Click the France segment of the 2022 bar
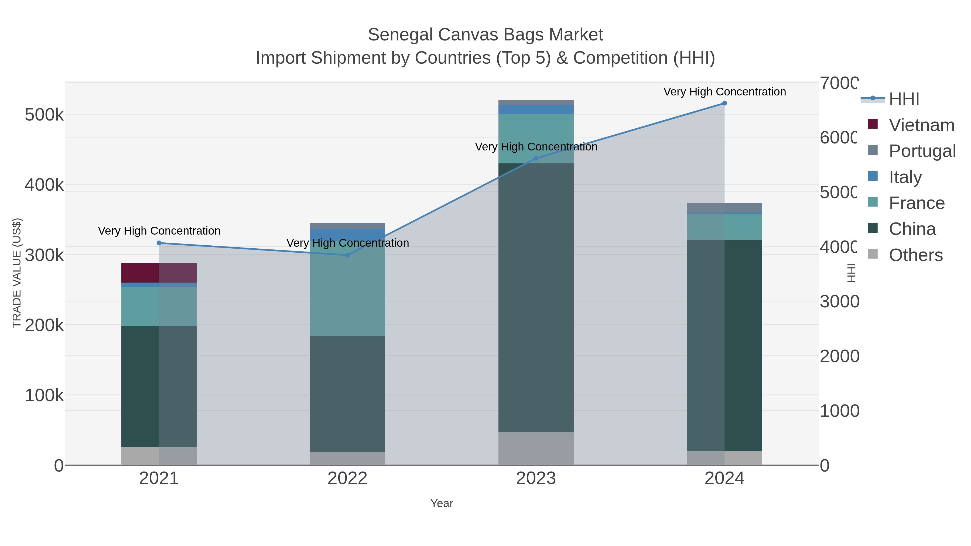This screenshot has height=546, width=971. coord(348,288)
